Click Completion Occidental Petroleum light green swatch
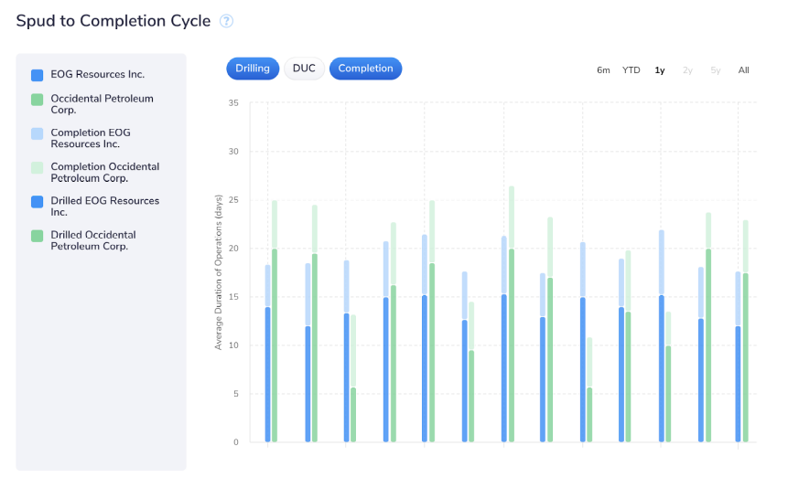 38,167
